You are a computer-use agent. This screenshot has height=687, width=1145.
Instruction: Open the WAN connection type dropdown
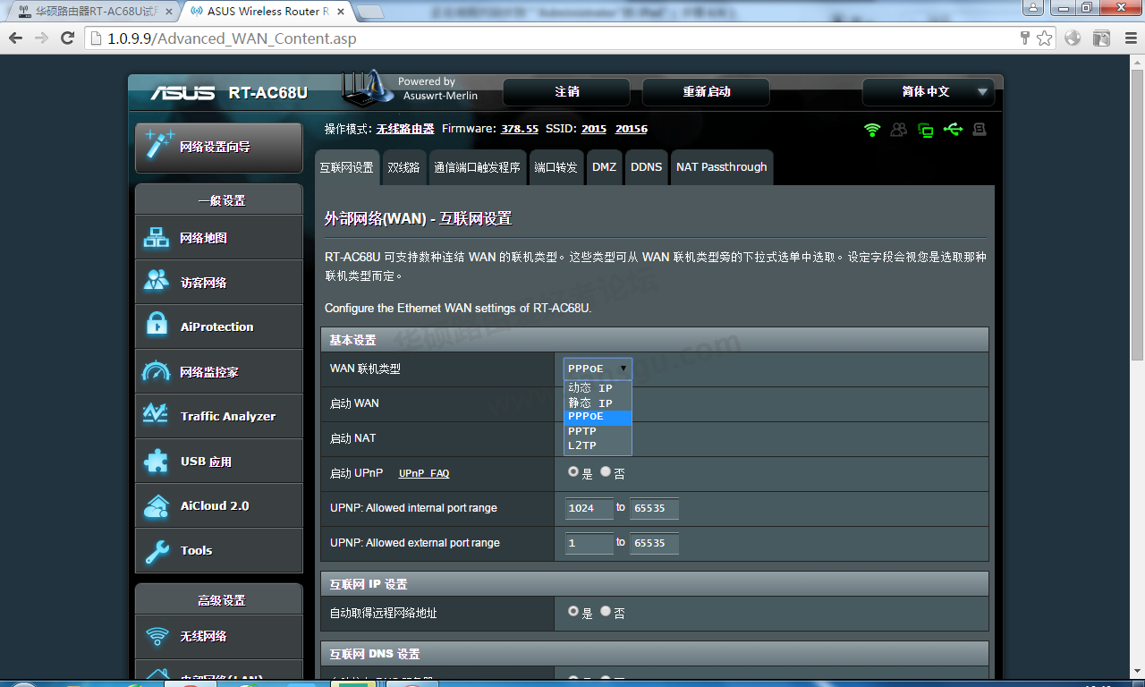(598, 369)
